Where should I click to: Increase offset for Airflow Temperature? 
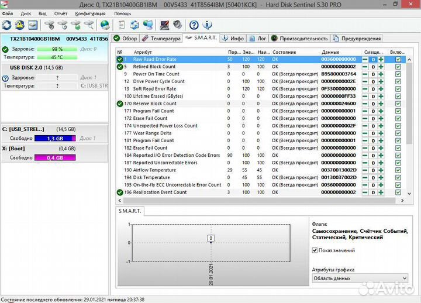(x=381, y=170)
